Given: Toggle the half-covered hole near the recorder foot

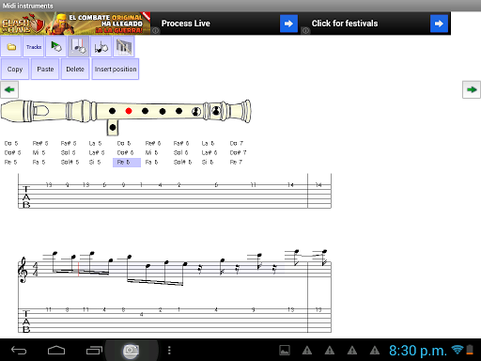Looking at the screenshot, I should pyautogui.click(x=216, y=110).
